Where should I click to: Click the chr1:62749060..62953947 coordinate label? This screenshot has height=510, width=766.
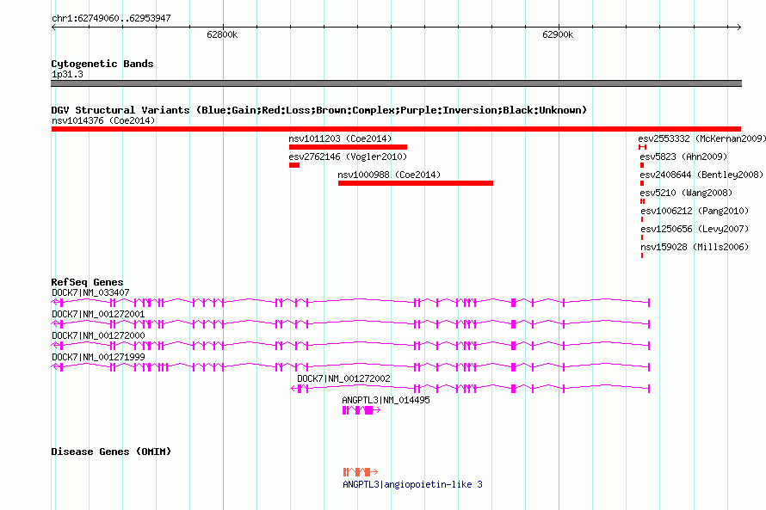click(111, 19)
